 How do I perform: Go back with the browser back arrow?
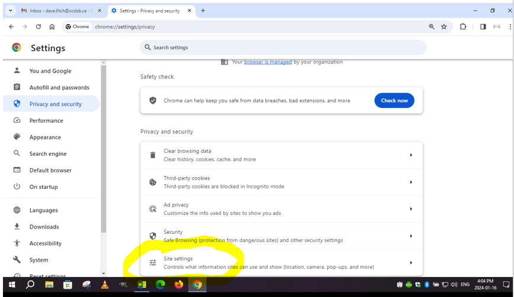11,27
